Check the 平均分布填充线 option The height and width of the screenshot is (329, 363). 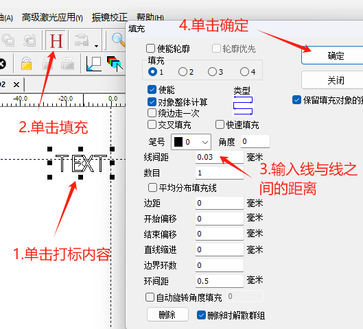pyautogui.click(x=152, y=188)
